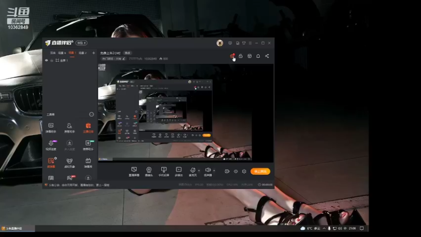Open the 房管助手 room manager tool
This screenshot has height=237, width=421.
[69, 127]
